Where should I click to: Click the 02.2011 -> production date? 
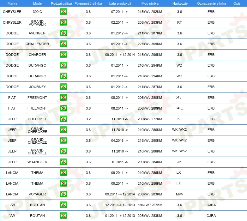(x=119, y=22)
